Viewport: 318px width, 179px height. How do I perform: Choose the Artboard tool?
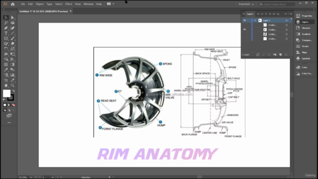pos(6,80)
